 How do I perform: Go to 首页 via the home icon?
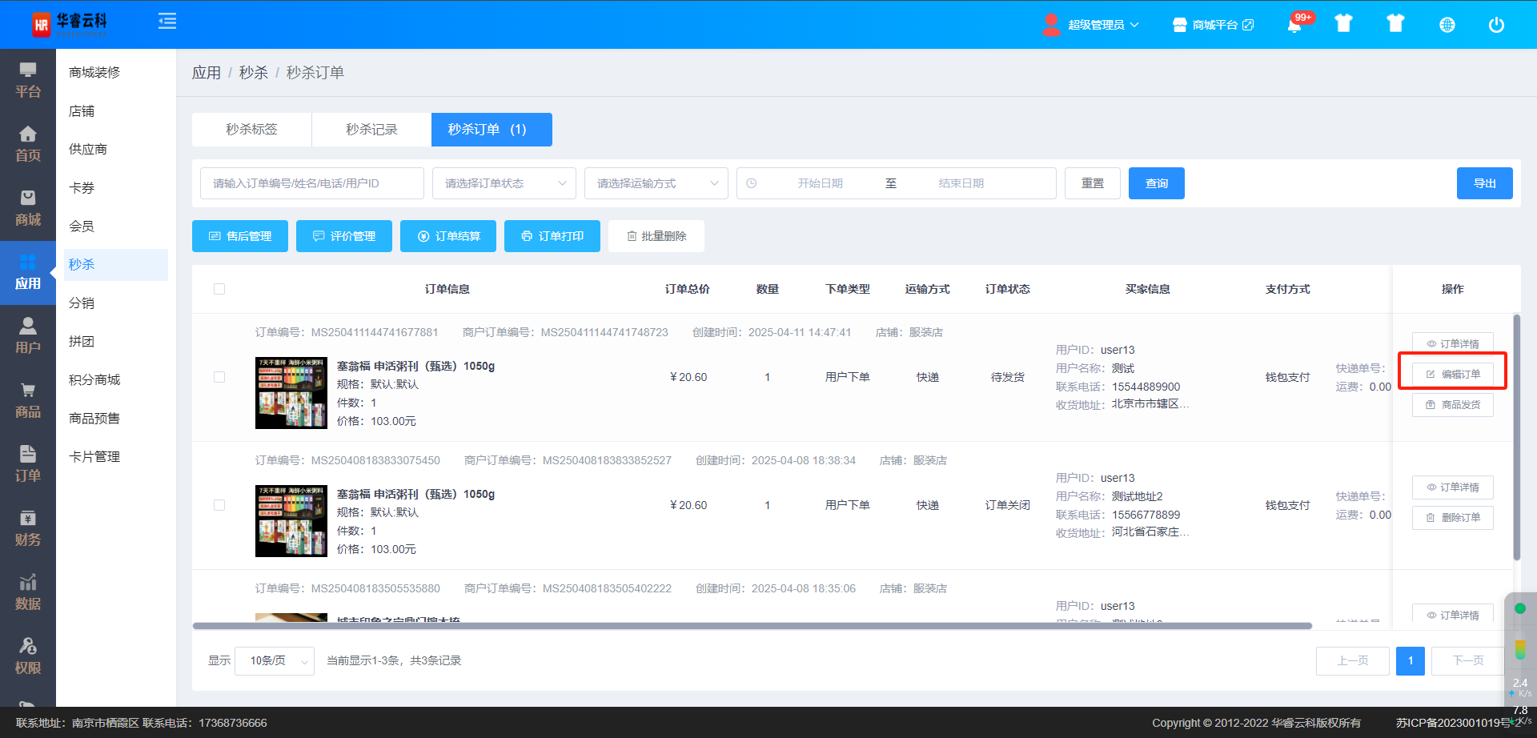28,144
